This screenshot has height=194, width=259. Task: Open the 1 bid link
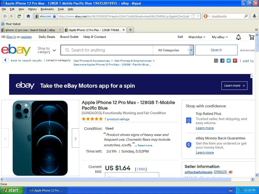click(x=141, y=169)
